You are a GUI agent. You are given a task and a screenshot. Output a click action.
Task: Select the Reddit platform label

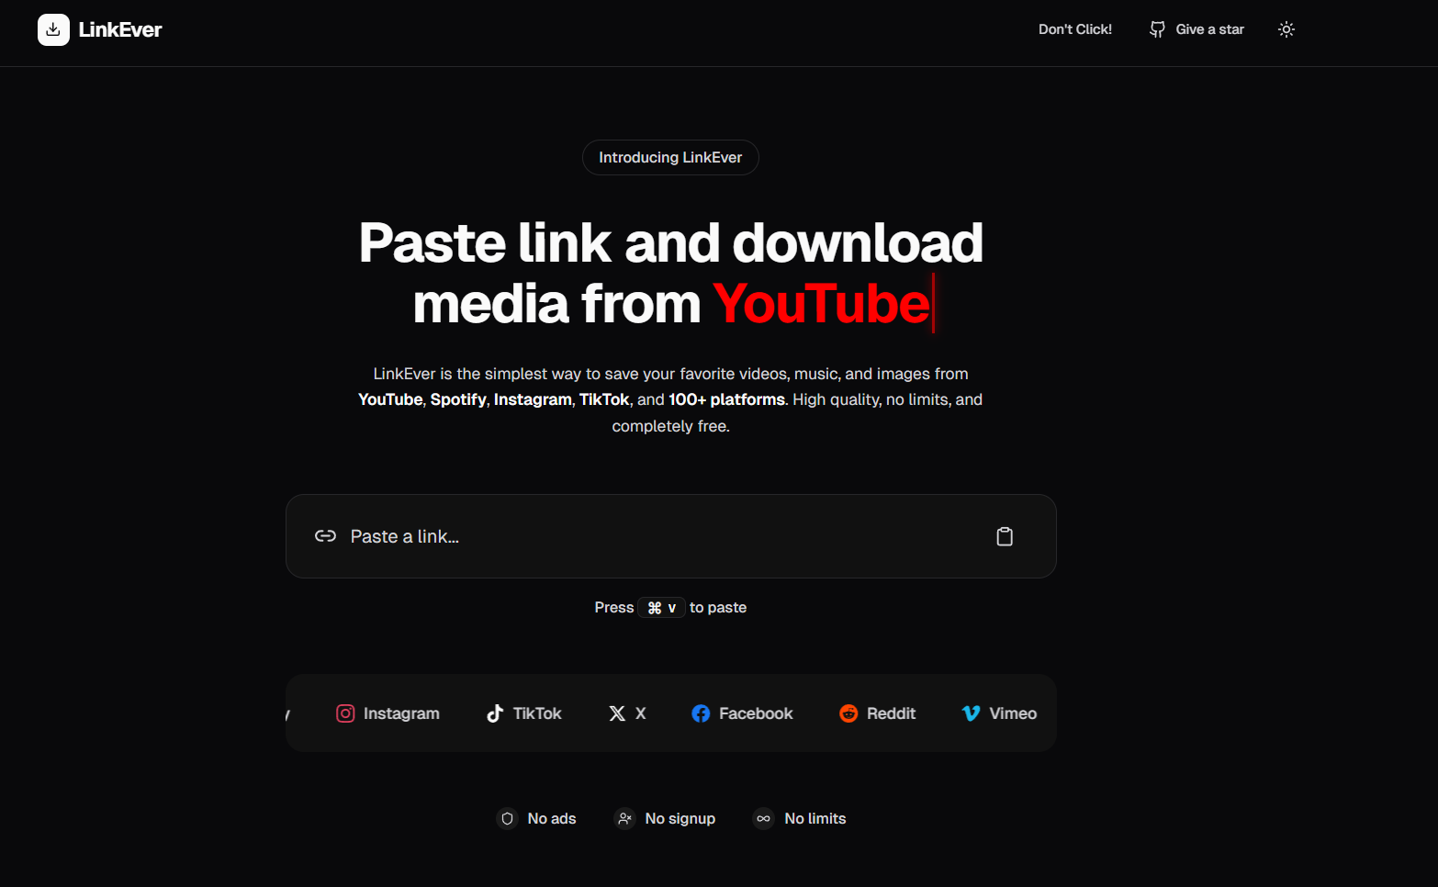coord(891,713)
